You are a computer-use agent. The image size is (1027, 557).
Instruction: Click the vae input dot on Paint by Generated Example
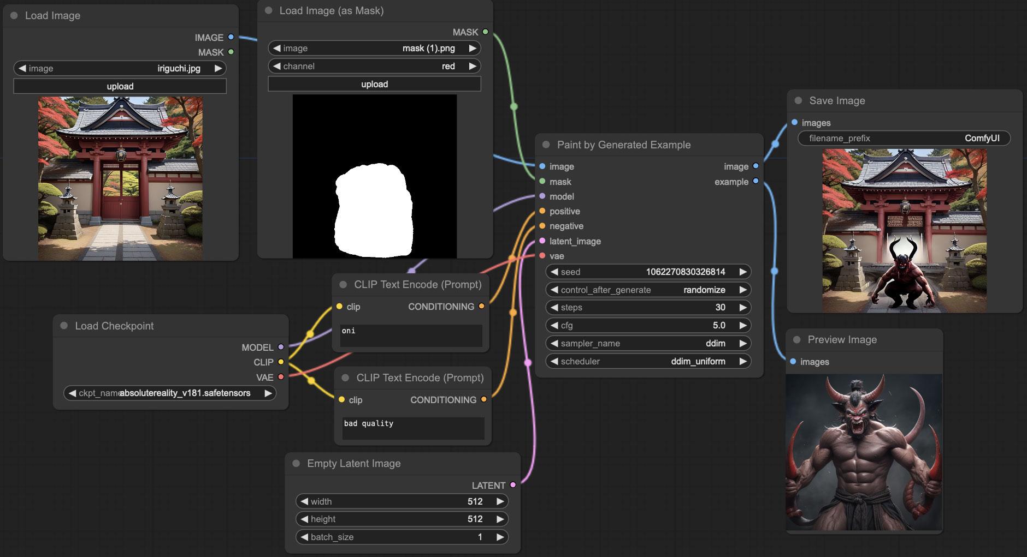pyautogui.click(x=541, y=256)
